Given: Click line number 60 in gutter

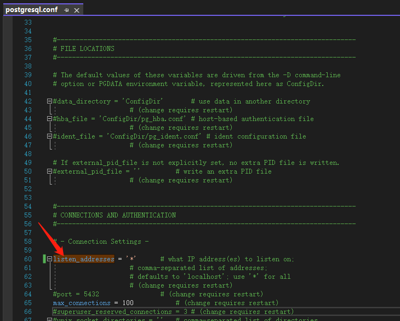Looking at the screenshot, I should pyautogui.click(x=27, y=259).
